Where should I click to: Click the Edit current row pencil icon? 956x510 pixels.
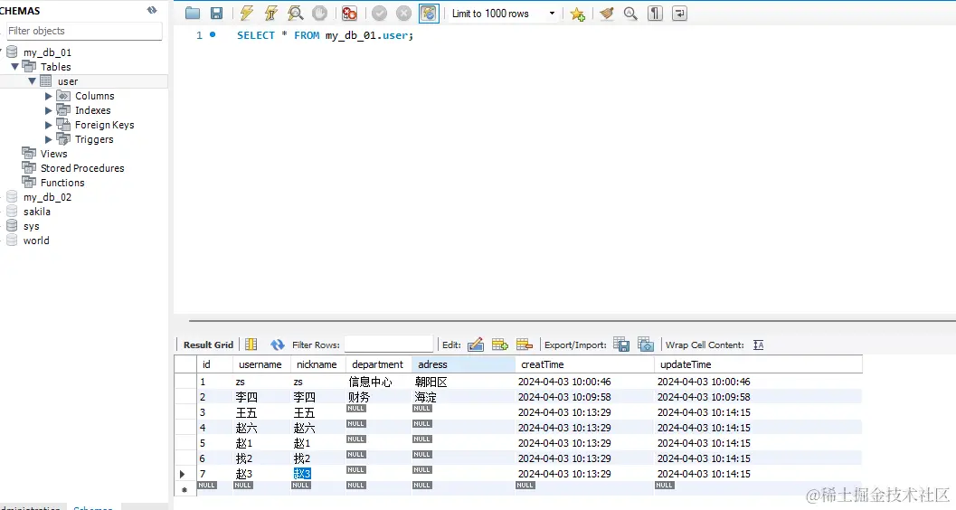click(x=476, y=345)
